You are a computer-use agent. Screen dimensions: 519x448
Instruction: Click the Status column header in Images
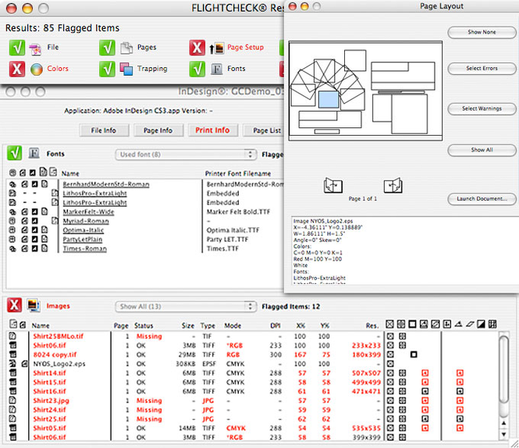coord(144,325)
